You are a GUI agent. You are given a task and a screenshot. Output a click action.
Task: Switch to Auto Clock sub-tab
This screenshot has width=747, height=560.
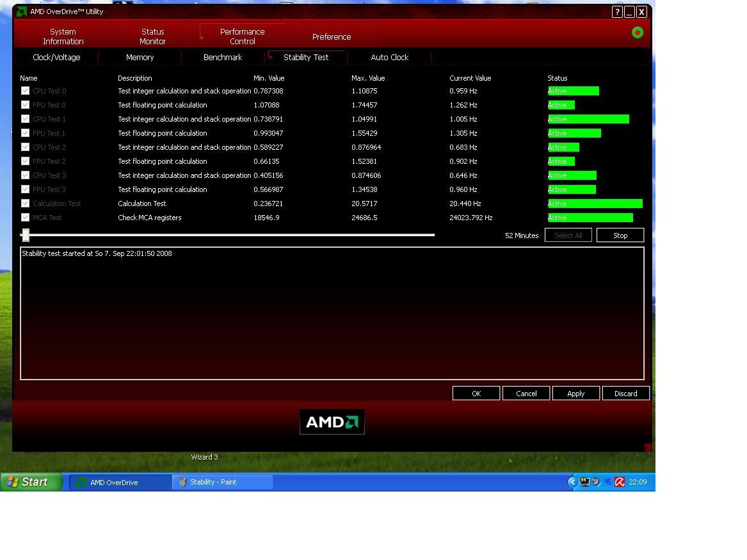(x=389, y=57)
